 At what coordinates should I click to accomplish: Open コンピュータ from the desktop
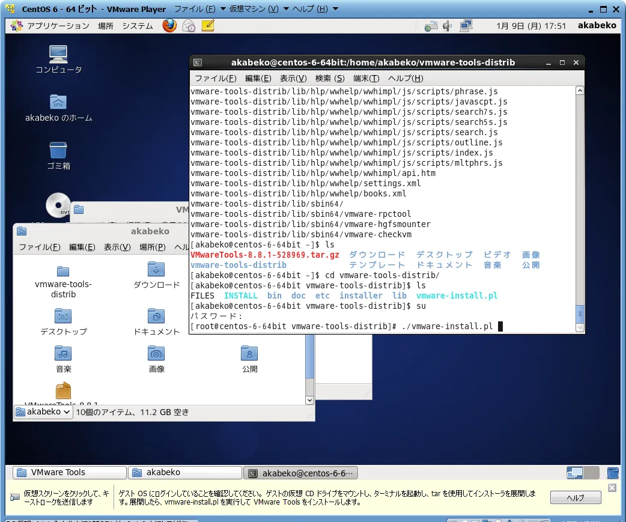pyautogui.click(x=57, y=58)
